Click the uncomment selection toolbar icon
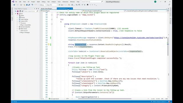183x103 pixels. pos(85,5)
